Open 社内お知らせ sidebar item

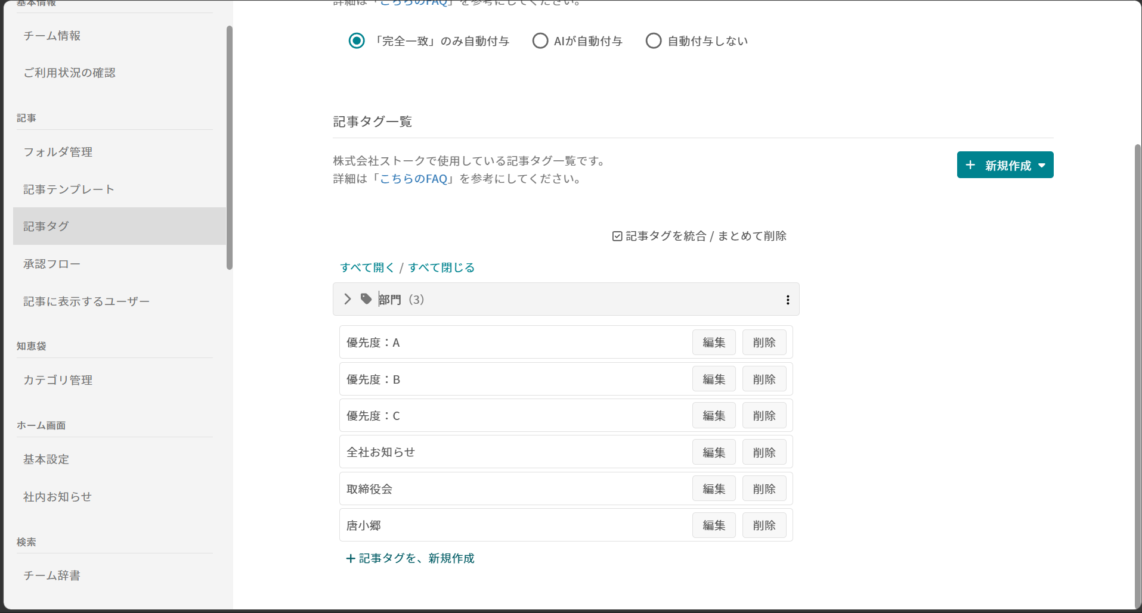coord(57,497)
